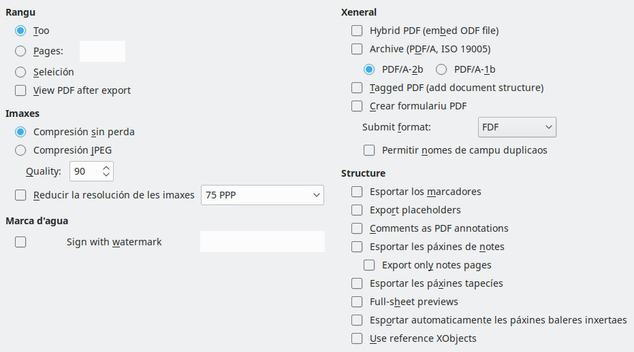The image size is (634, 352).
Task: Expand the Submit format FDF dropdown
Action: [x=517, y=127]
